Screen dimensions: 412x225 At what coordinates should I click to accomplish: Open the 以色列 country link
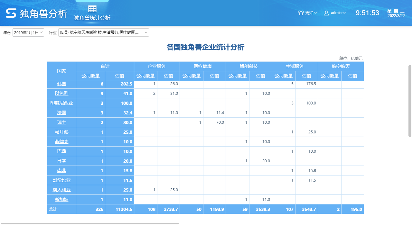(61, 94)
